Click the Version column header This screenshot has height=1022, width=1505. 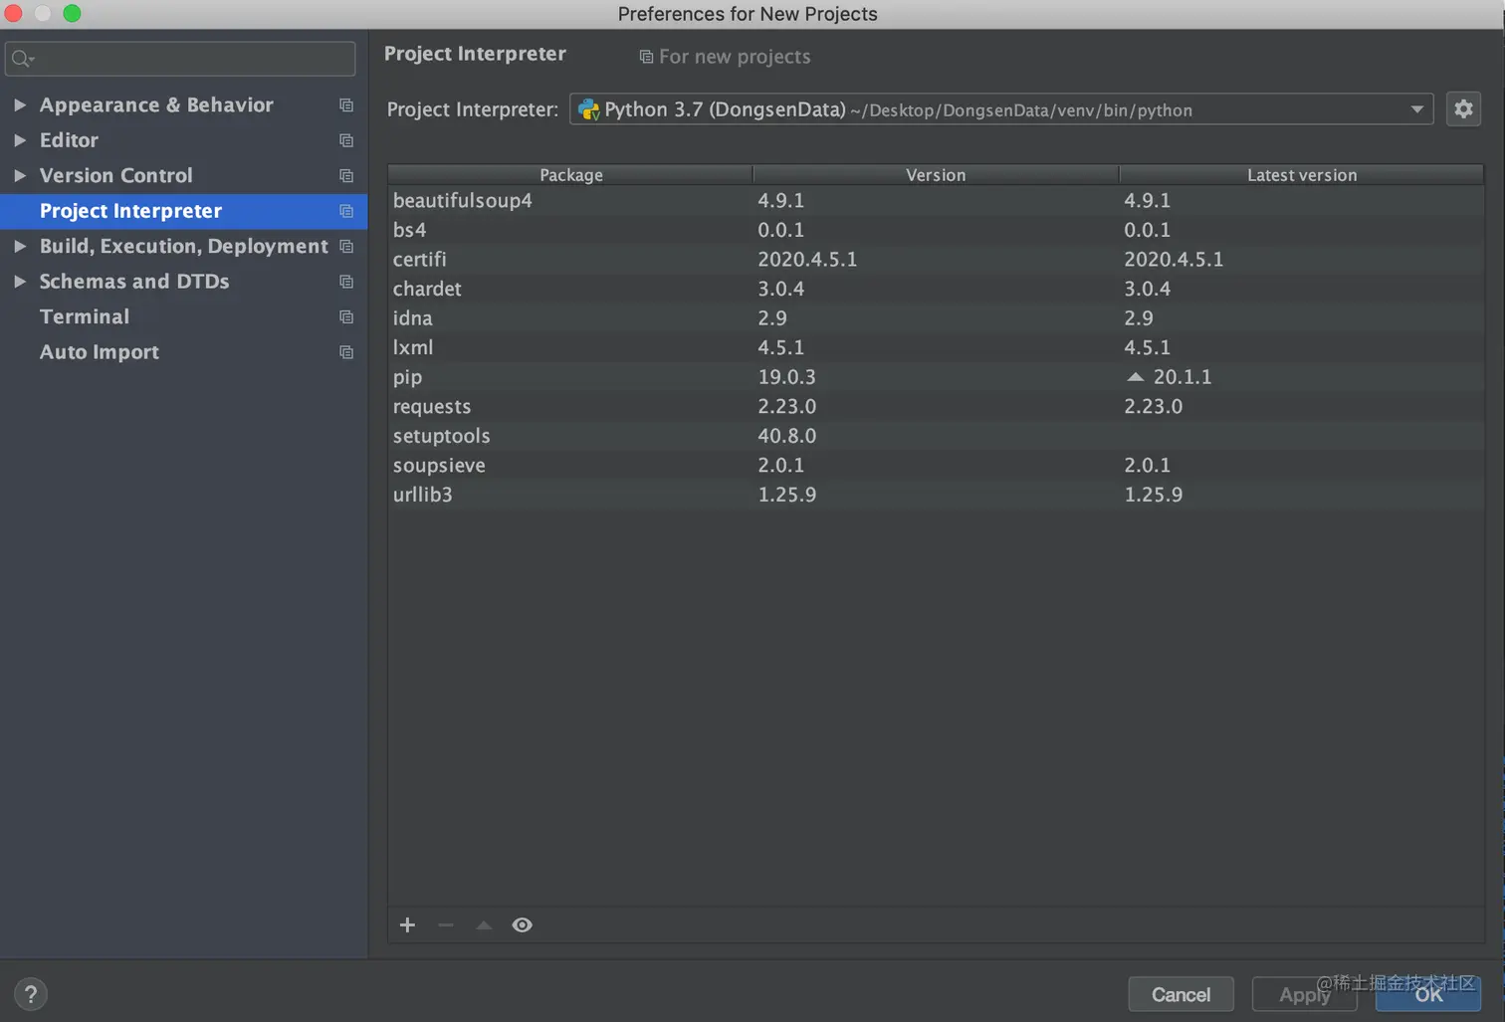click(x=936, y=175)
